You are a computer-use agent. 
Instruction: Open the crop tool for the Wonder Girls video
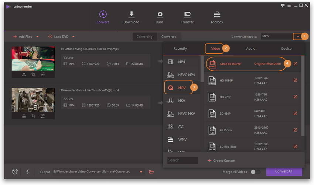[x=33, y=116]
